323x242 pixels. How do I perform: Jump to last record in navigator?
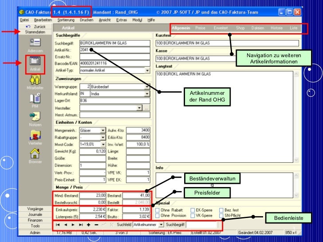pyautogui.click(x=81, y=225)
